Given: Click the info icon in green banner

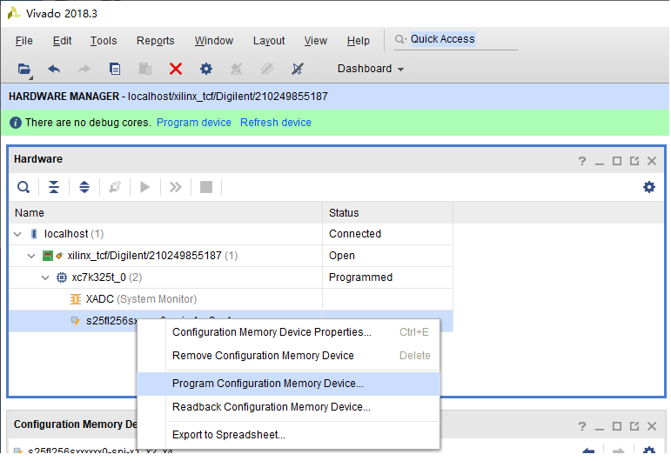Looking at the screenshot, I should click(16, 124).
